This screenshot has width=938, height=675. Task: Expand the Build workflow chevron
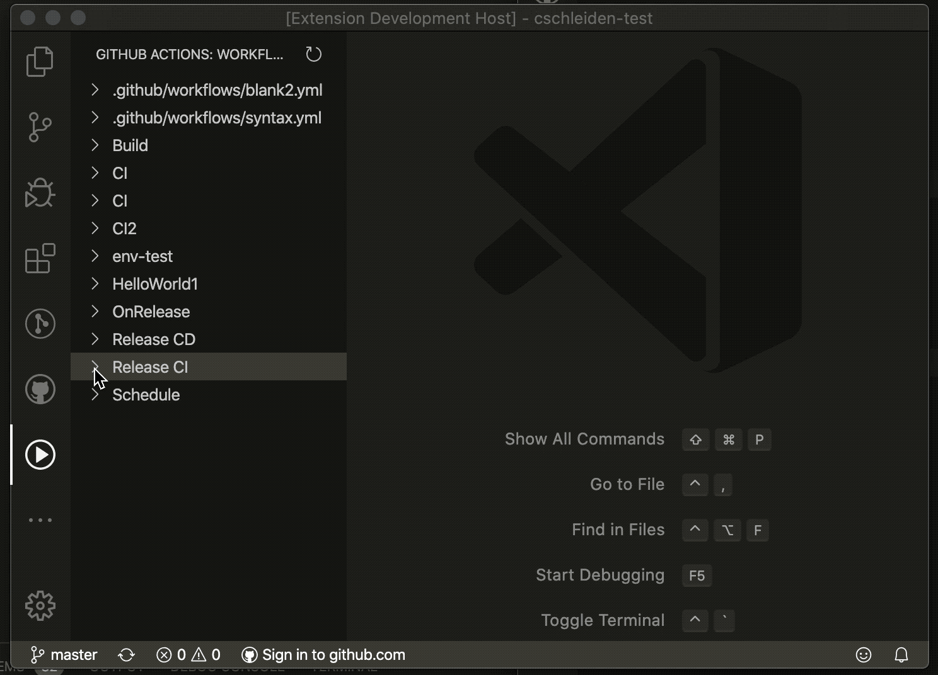tap(95, 145)
